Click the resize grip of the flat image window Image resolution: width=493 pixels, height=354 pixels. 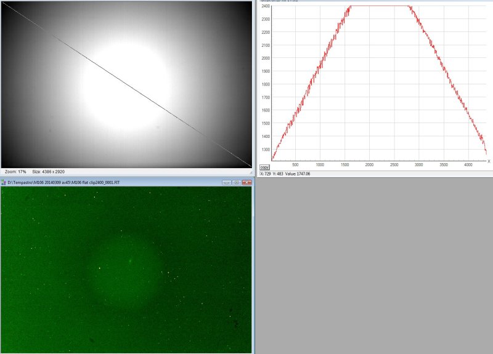(x=251, y=172)
